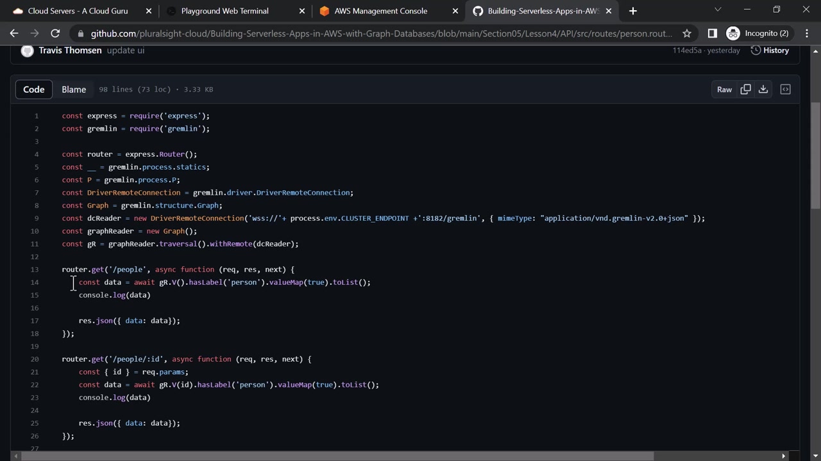Bookmark this page with star icon
821x461 pixels.
687,33
